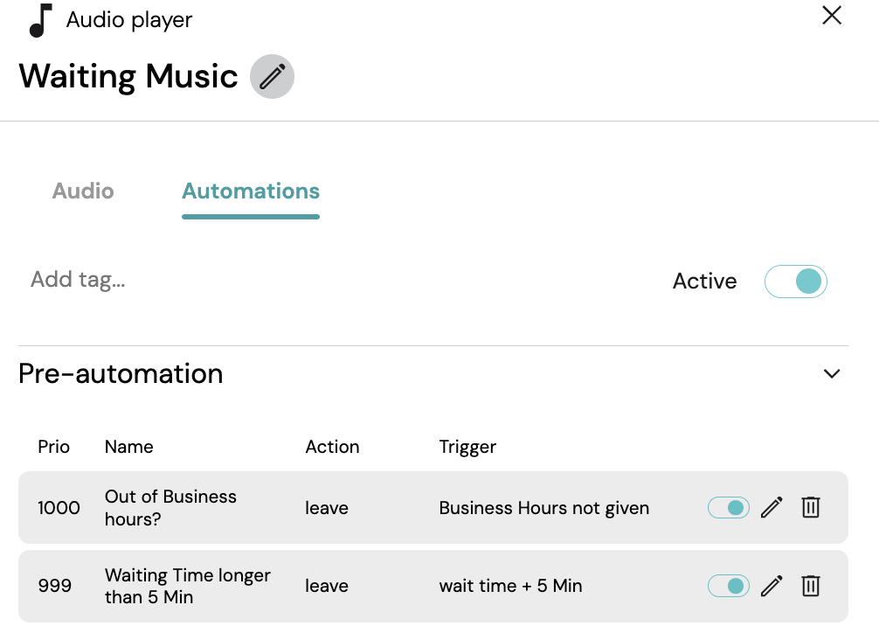The width and height of the screenshot is (879, 626).
Task: Click the Prio column header
Action: pos(54,447)
